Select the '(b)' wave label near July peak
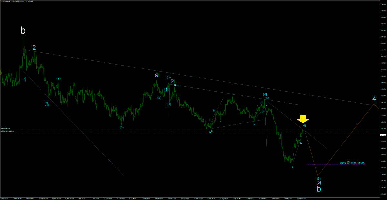387x200 pixels. click(x=168, y=77)
